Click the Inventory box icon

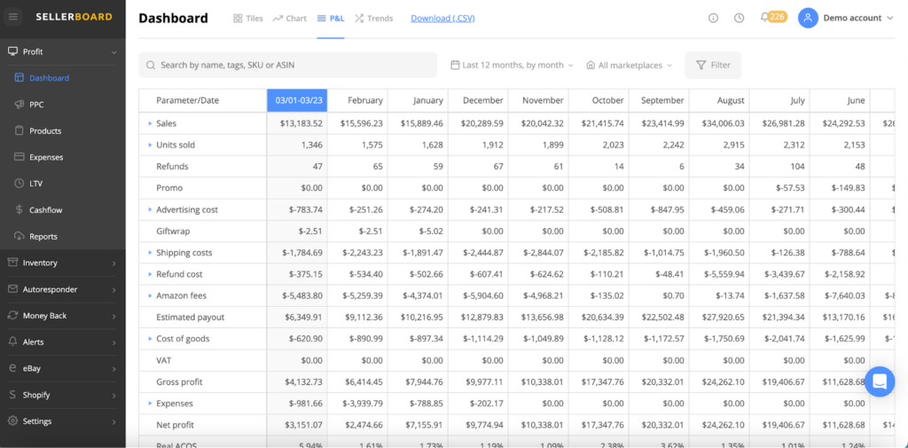12,263
